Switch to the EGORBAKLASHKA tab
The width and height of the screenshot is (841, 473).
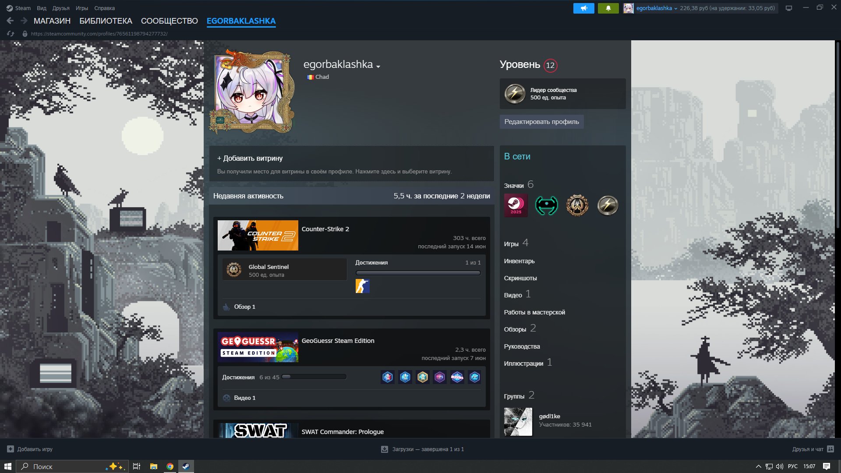pos(241,21)
